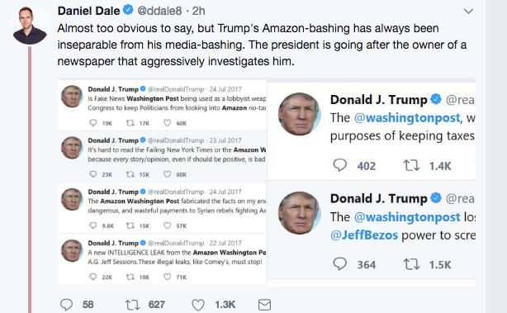Visit the @ddale8 handle
The image size is (507, 313).
point(159,11)
